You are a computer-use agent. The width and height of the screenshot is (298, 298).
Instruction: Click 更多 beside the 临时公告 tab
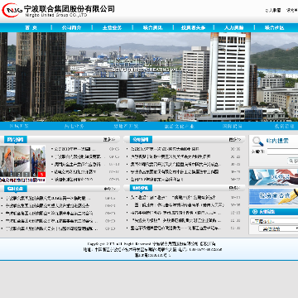click(x=109, y=189)
